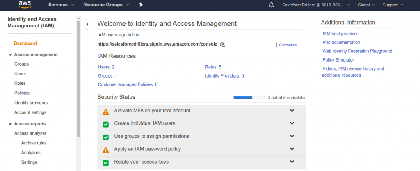
Task: Open Identity providers in the sidebar
Action: pyautogui.click(x=31, y=103)
